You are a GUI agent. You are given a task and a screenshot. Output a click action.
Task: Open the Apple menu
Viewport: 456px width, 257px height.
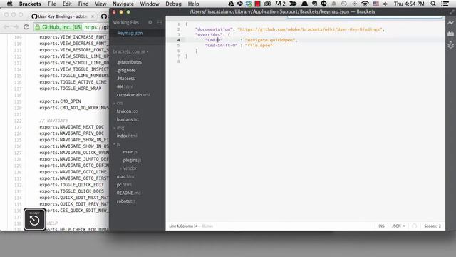(x=9, y=4)
